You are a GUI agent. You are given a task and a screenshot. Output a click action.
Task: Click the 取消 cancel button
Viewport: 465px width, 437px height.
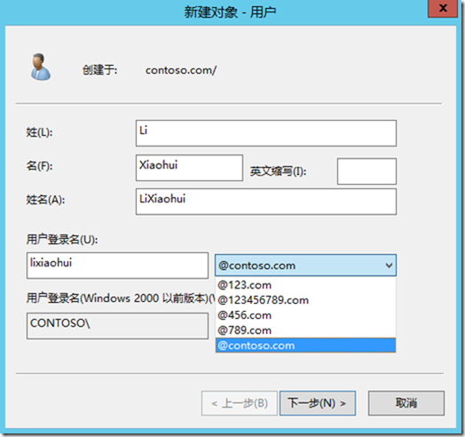tap(406, 403)
